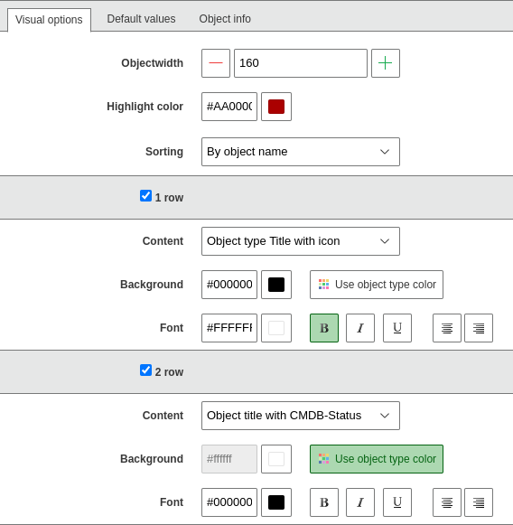Open the Sorting dropdown

click(x=301, y=152)
